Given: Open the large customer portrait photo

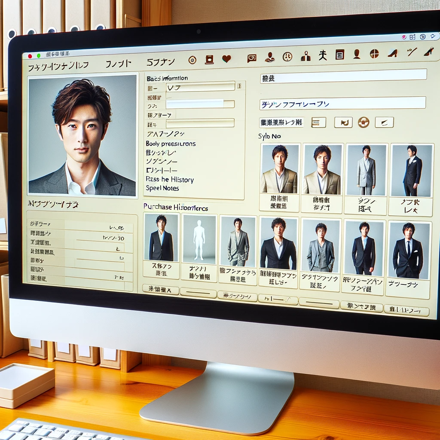Looking at the screenshot, I should tap(82, 134).
